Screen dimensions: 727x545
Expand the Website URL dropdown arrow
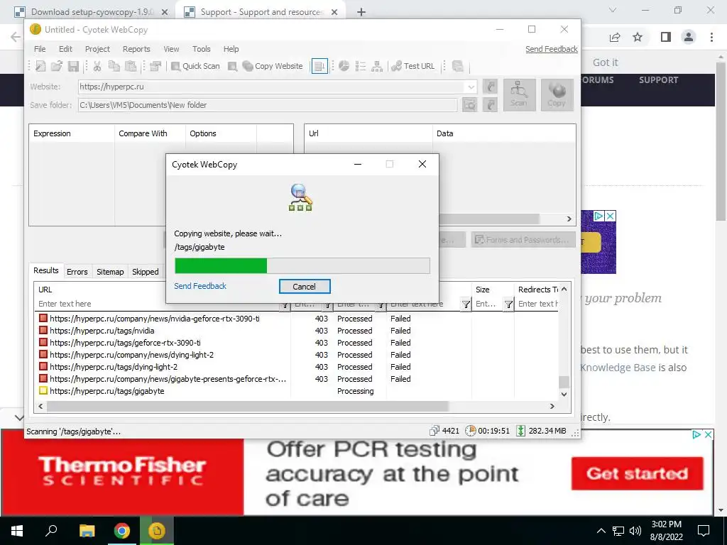pos(471,87)
